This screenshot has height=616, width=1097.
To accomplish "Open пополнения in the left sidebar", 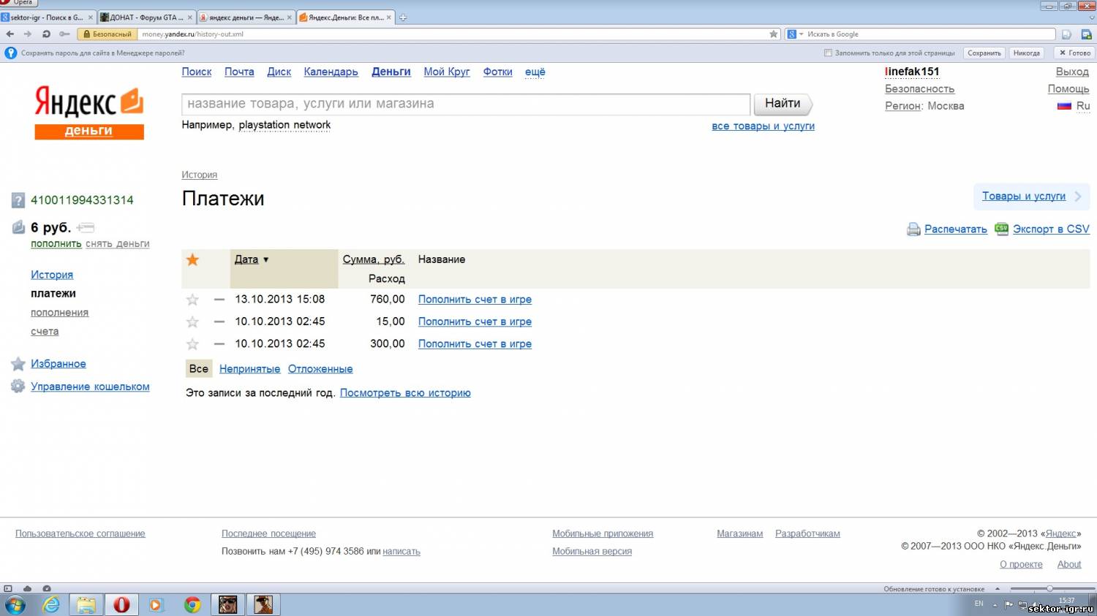I will pyautogui.click(x=59, y=313).
